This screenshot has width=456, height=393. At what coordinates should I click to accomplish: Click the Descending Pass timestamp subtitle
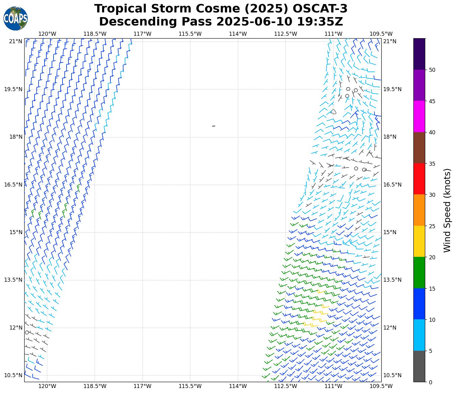(221, 22)
